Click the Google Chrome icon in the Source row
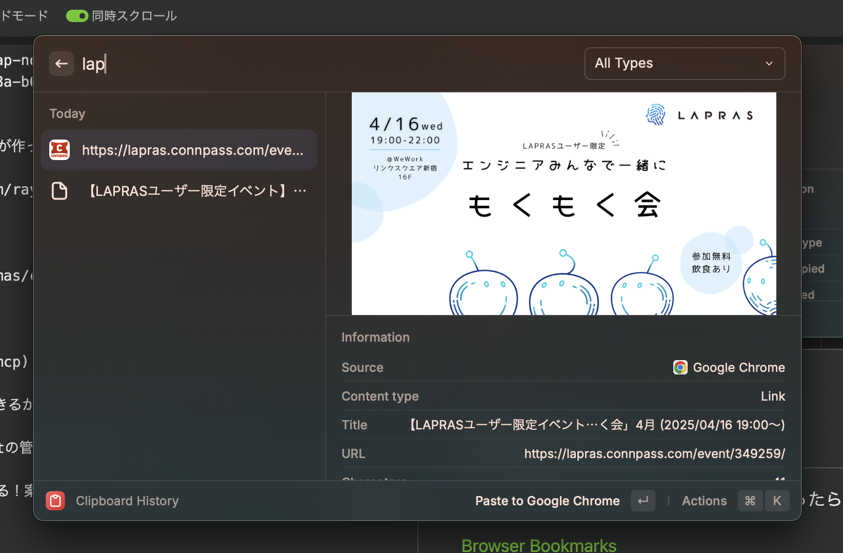Screen dimensions: 843x553 (x=680, y=367)
